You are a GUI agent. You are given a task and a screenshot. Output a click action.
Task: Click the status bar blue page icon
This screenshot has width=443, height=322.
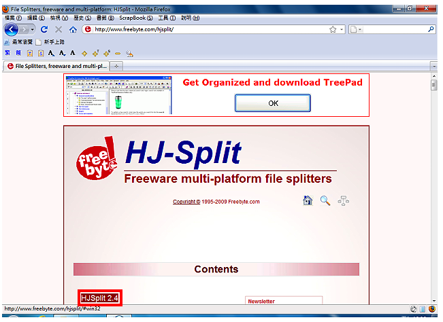point(423,309)
